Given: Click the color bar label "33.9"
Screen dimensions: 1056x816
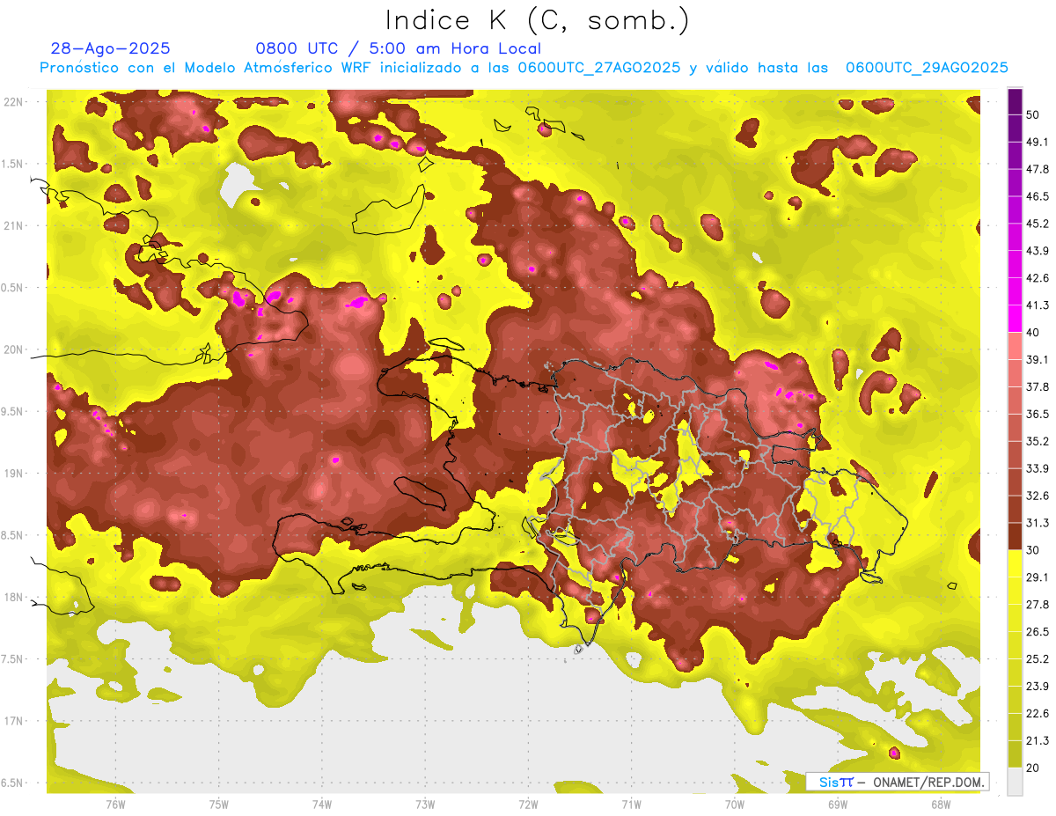Looking at the screenshot, I should coord(1038,468).
